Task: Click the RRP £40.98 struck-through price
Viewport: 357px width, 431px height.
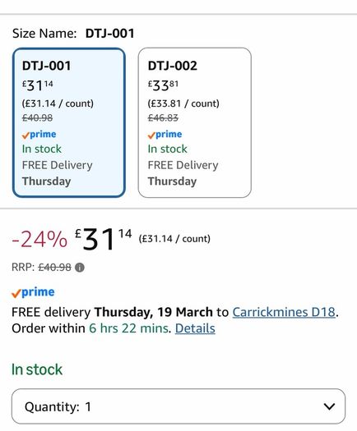Action: pyautogui.click(x=54, y=267)
